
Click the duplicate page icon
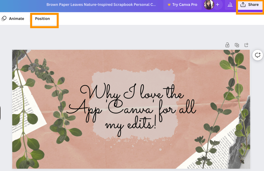click(x=237, y=45)
